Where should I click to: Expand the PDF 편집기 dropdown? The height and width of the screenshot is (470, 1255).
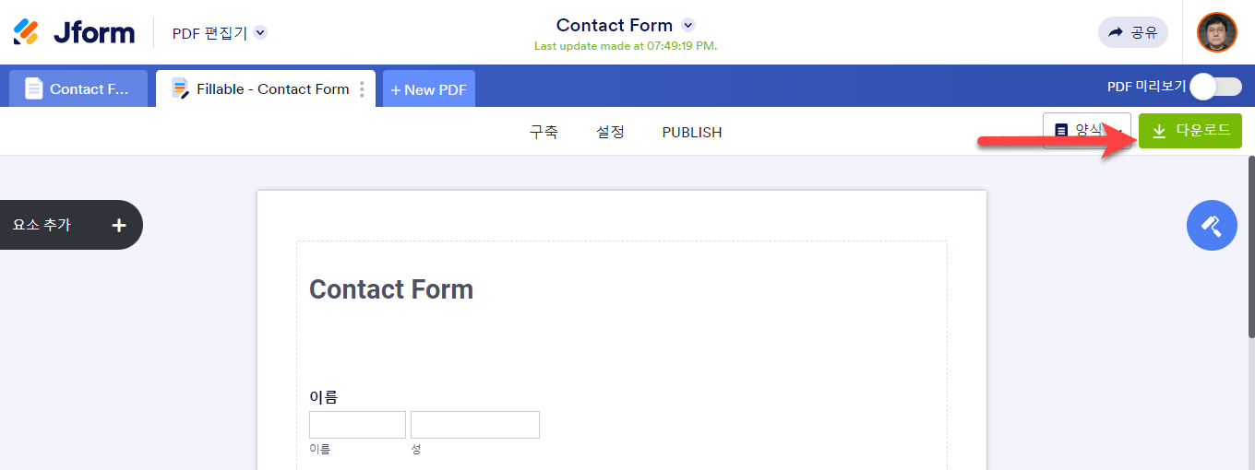(260, 33)
